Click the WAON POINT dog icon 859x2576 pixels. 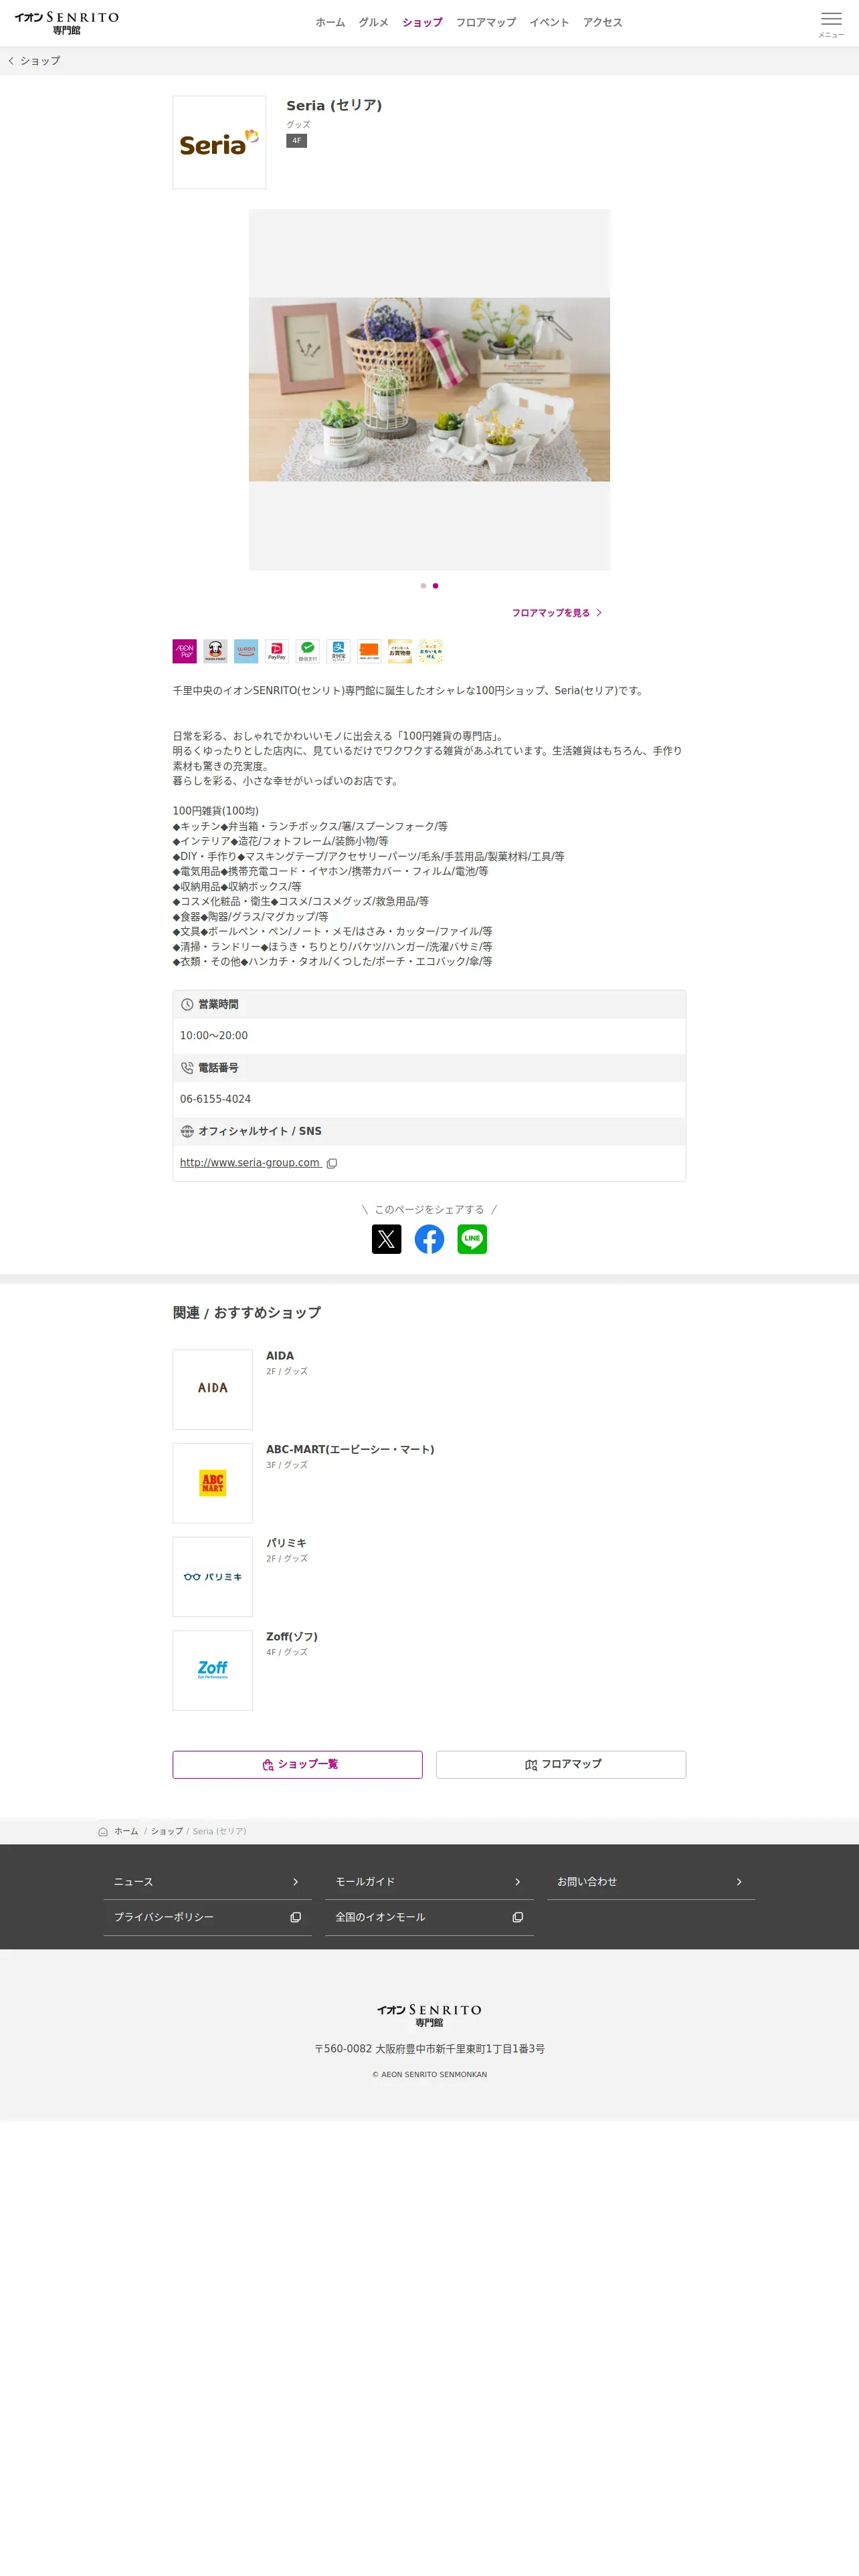[x=215, y=651]
